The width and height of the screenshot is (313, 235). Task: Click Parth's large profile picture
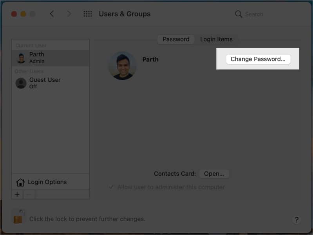tap(122, 66)
